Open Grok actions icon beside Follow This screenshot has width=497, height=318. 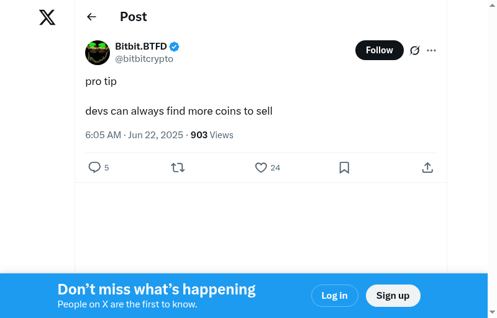[415, 50]
